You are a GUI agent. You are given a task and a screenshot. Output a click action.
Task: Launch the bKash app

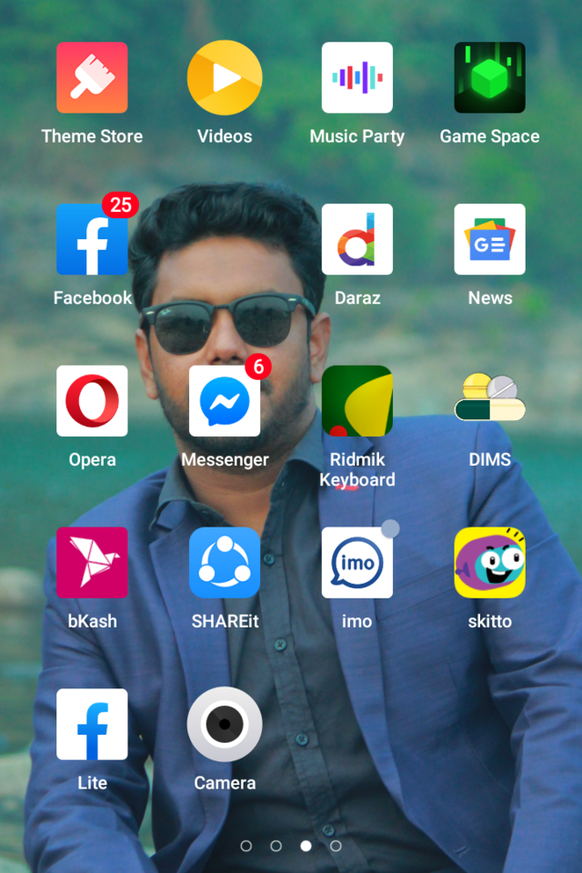tap(92, 563)
